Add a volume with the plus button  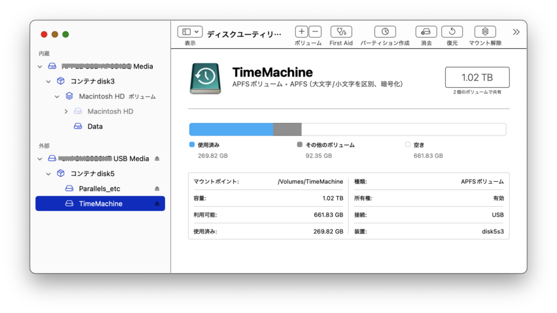[x=301, y=32]
